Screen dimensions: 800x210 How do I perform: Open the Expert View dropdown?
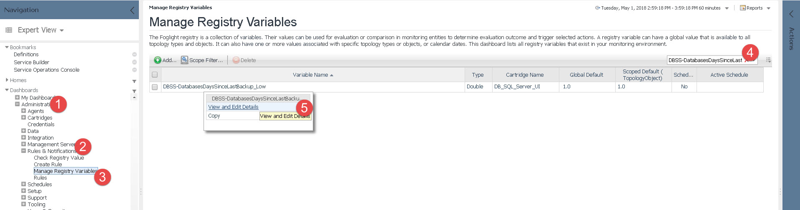62,30
